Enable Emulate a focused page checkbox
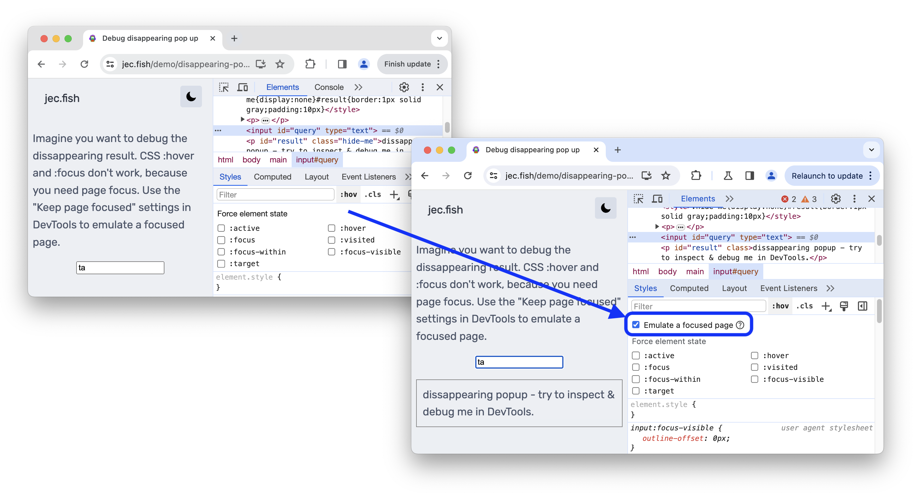The image size is (916, 493). click(x=636, y=325)
